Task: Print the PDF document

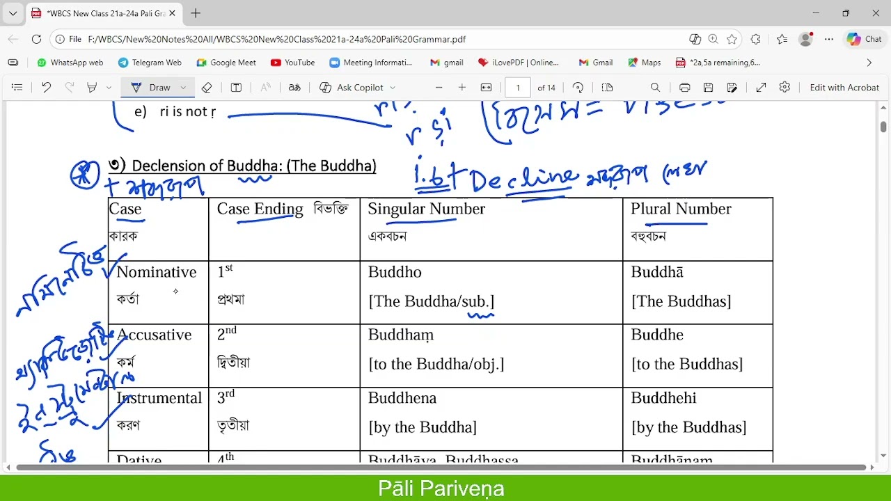Action: pos(684,88)
